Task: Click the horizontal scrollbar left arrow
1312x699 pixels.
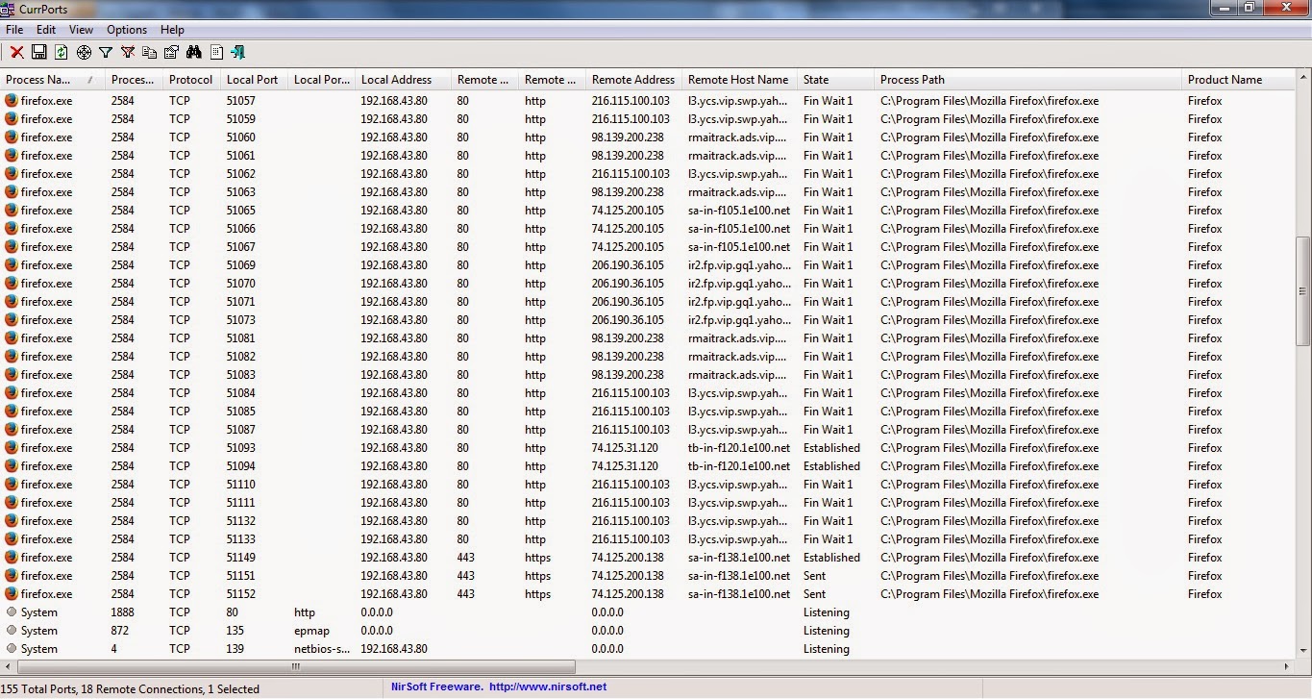Action: click(x=8, y=666)
